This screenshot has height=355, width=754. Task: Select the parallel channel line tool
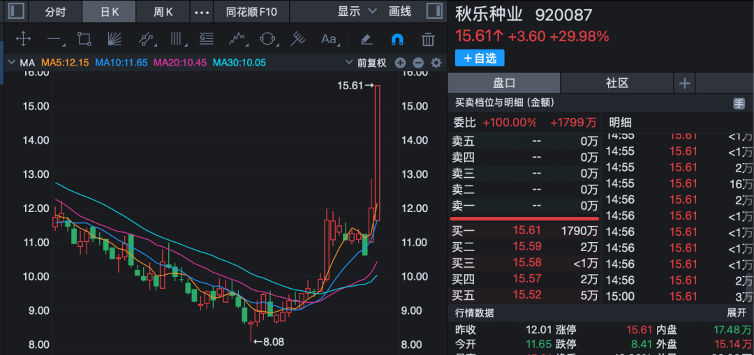[146, 39]
